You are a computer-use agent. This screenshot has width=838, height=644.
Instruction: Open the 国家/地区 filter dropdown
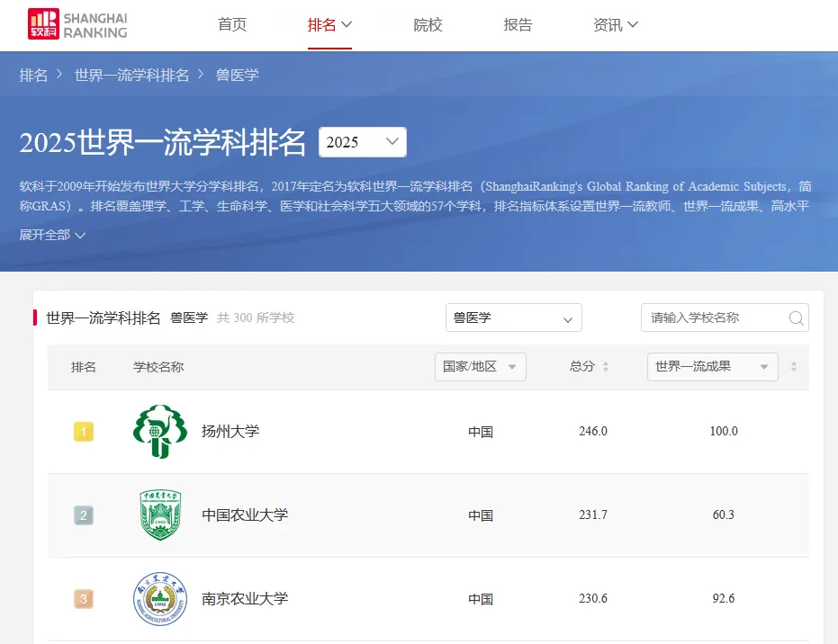click(481, 367)
